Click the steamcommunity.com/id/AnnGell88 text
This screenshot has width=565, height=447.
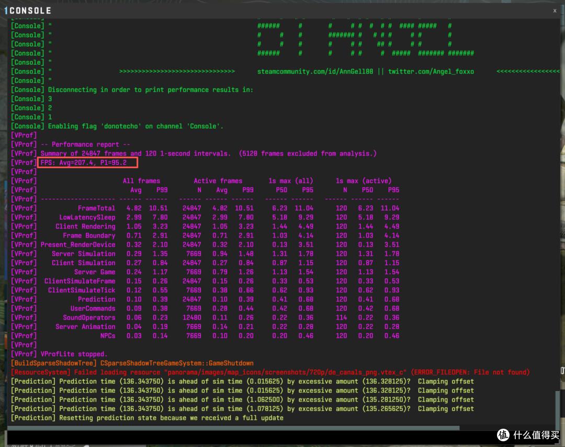point(315,72)
